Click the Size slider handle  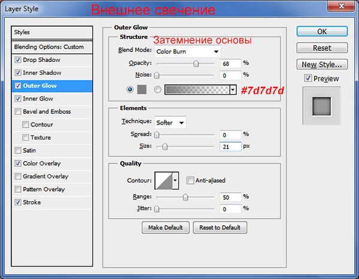click(x=165, y=147)
